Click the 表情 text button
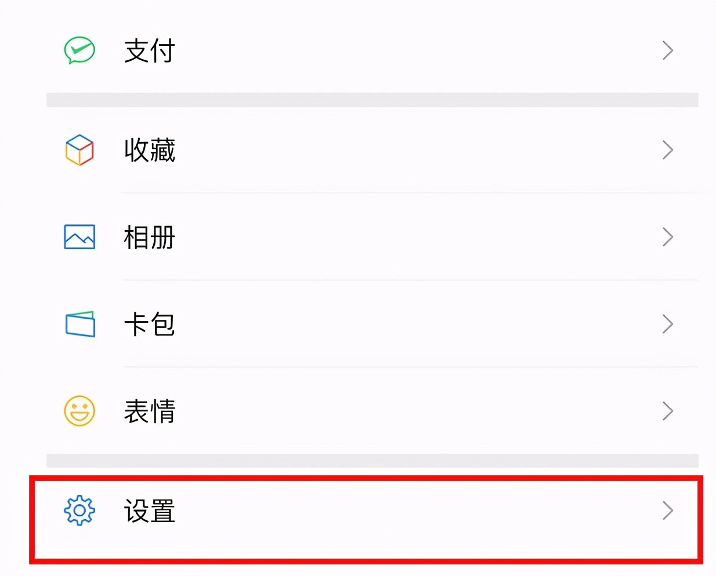716x576 pixels. click(x=149, y=411)
